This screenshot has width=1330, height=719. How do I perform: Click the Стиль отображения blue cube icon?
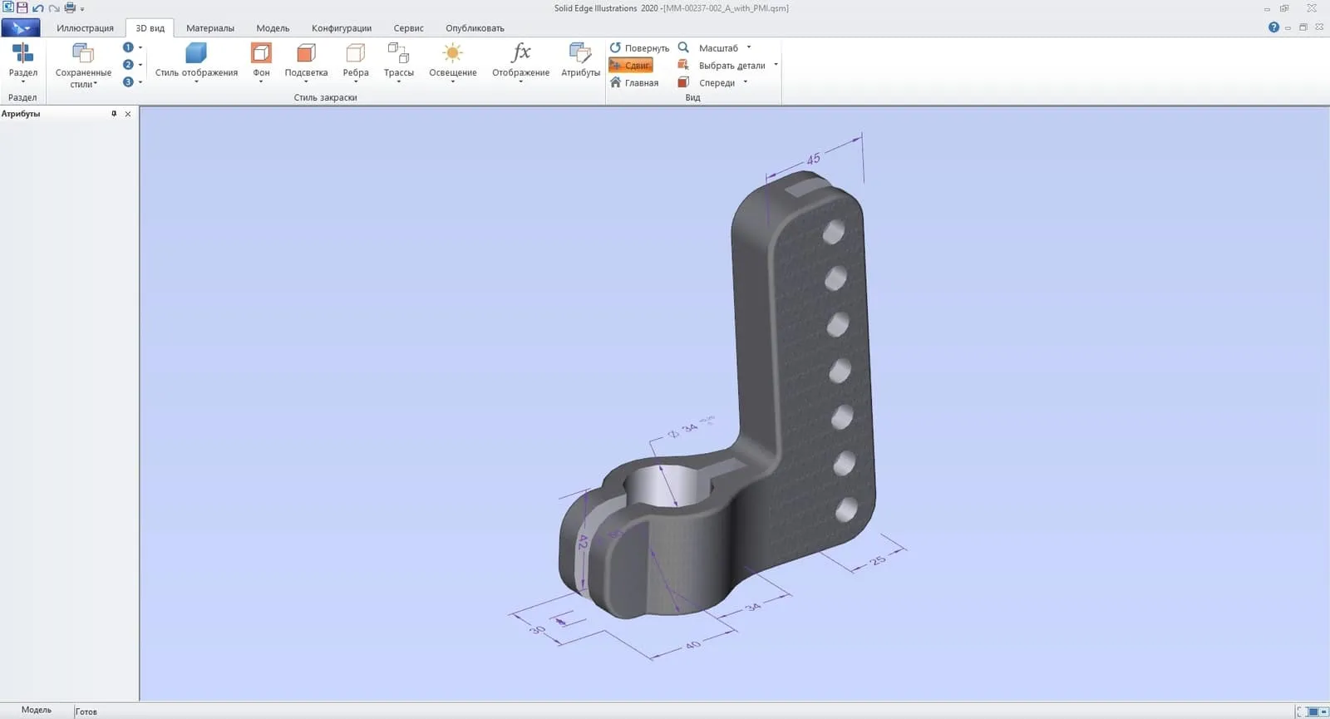pos(196,53)
